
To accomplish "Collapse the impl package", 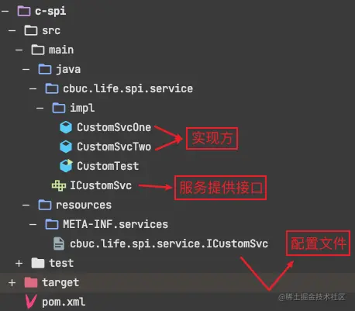I will point(40,108).
